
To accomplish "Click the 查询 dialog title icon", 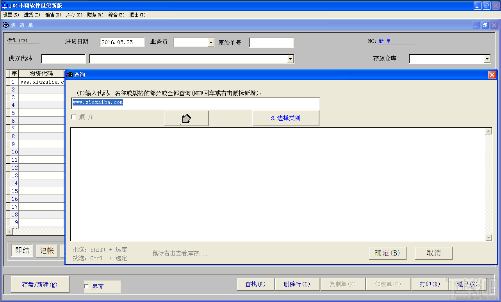I will point(70,74).
